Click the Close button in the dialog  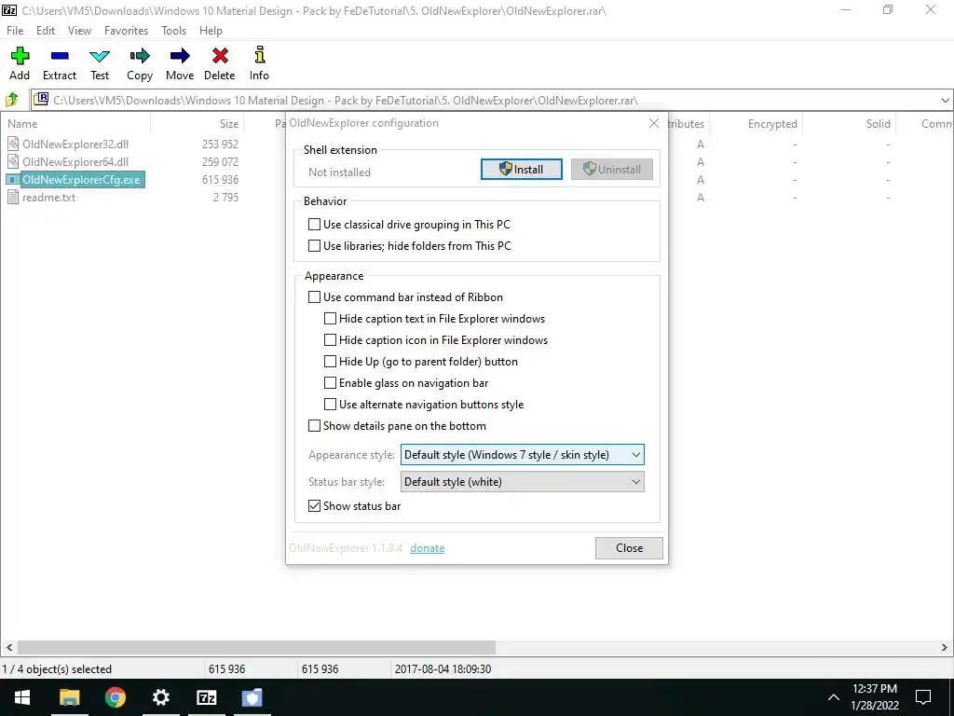point(629,548)
